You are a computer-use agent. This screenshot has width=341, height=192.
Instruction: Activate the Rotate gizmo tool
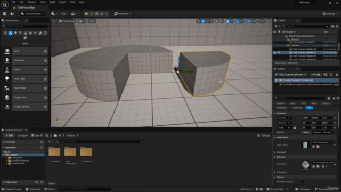pyautogui.click(x=207, y=21)
